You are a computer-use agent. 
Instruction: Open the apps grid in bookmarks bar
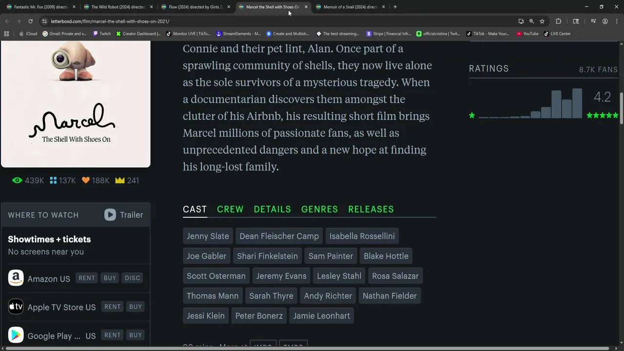click(x=6, y=34)
